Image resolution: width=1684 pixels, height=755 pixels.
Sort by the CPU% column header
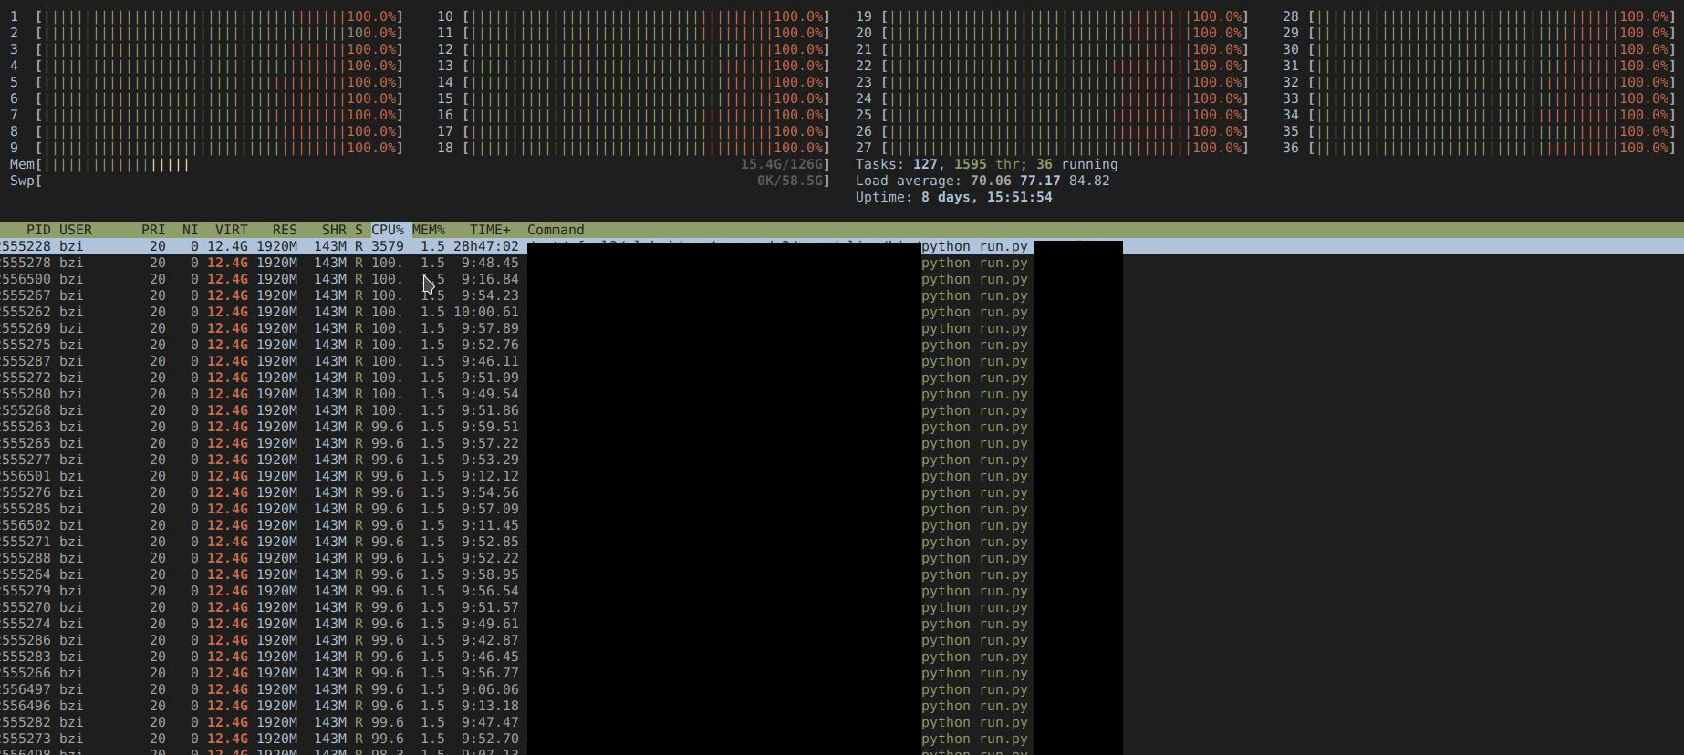[388, 230]
